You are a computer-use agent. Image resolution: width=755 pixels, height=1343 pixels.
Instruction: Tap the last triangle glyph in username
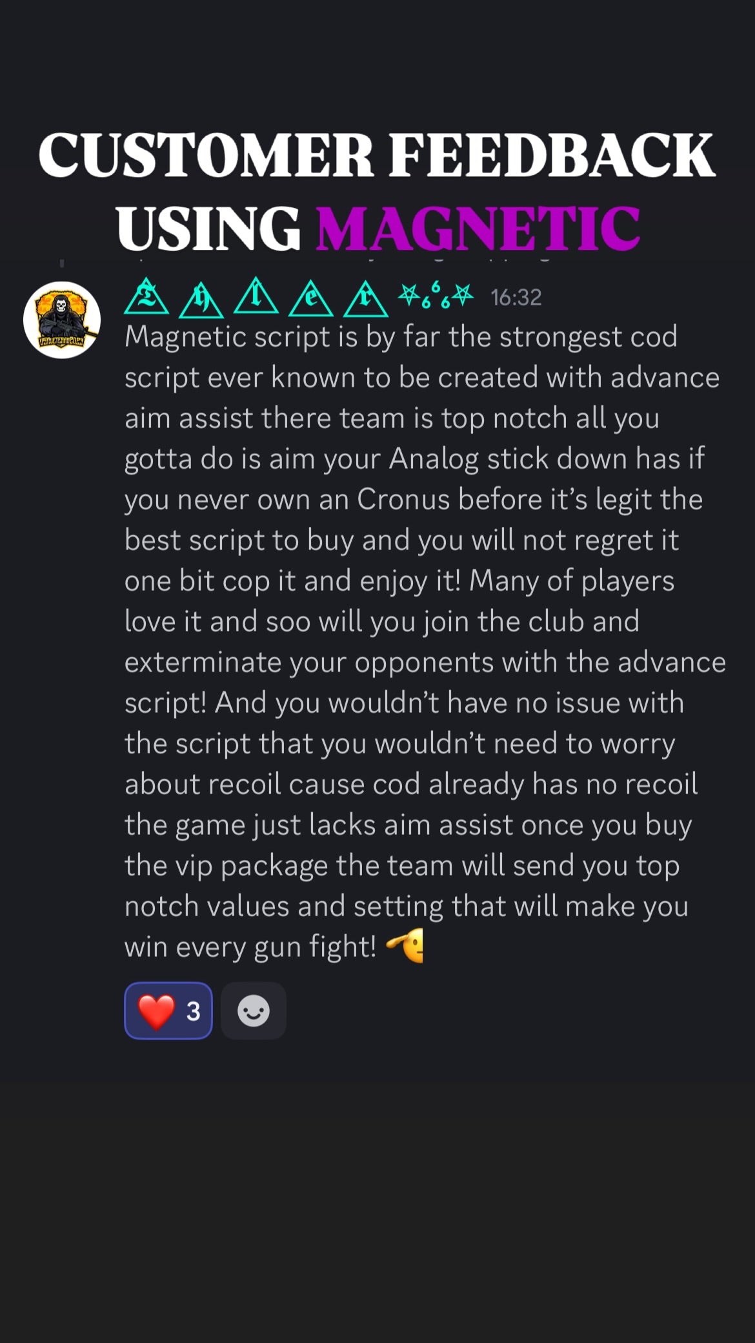click(366, 298)
